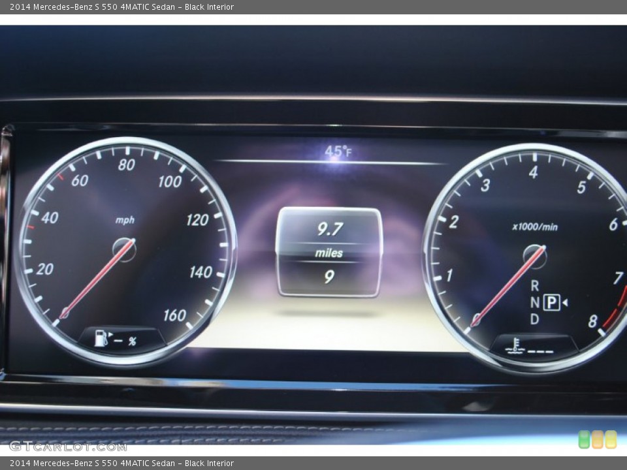627x470 pixels.
Task: Click the 8 mark on tachometer
Action: [592, 321]
